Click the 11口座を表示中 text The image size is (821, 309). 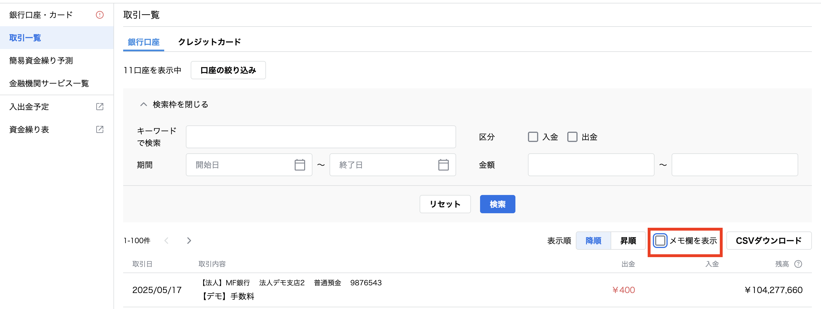pyautogui.click(x=152, y=70)
